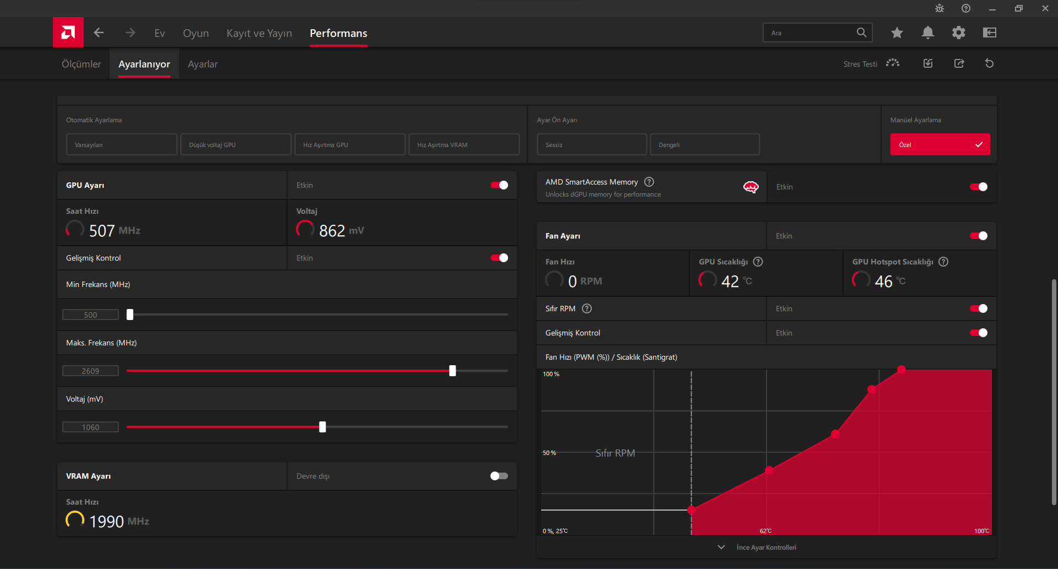This screenshot has height=569, width=1058.
Task: Click the AMD logo home icon
Action: [x=68, y=32]
